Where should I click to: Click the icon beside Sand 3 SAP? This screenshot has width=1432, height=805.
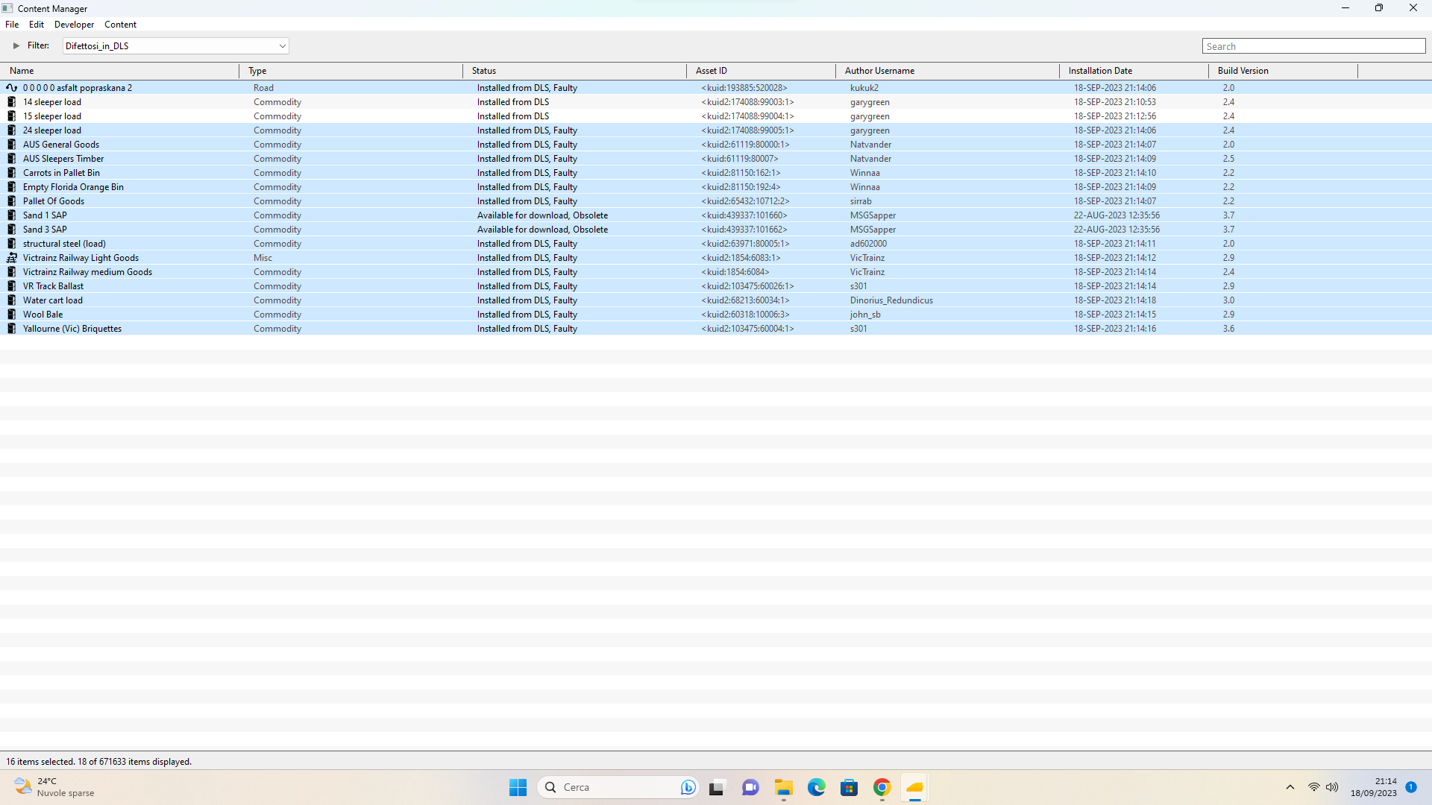(11, 230)
